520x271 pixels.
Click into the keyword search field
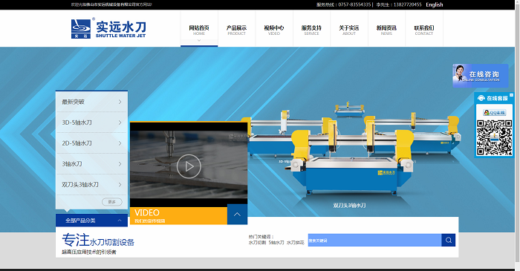(374, 241)
